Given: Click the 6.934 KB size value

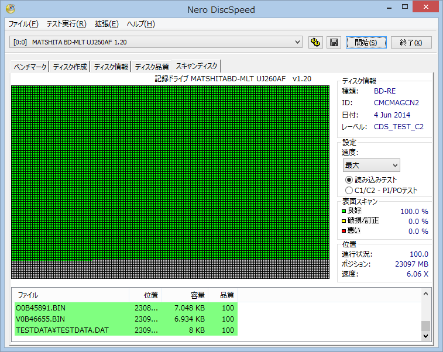Looking at the screenshot, I should click(190, 319).
